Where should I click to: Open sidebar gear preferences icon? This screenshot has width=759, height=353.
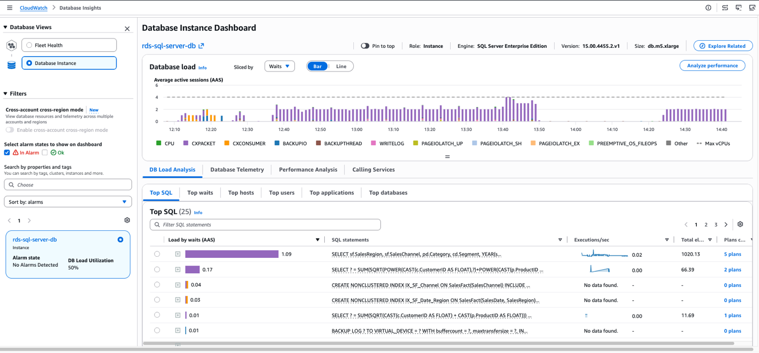click(127, 220)
